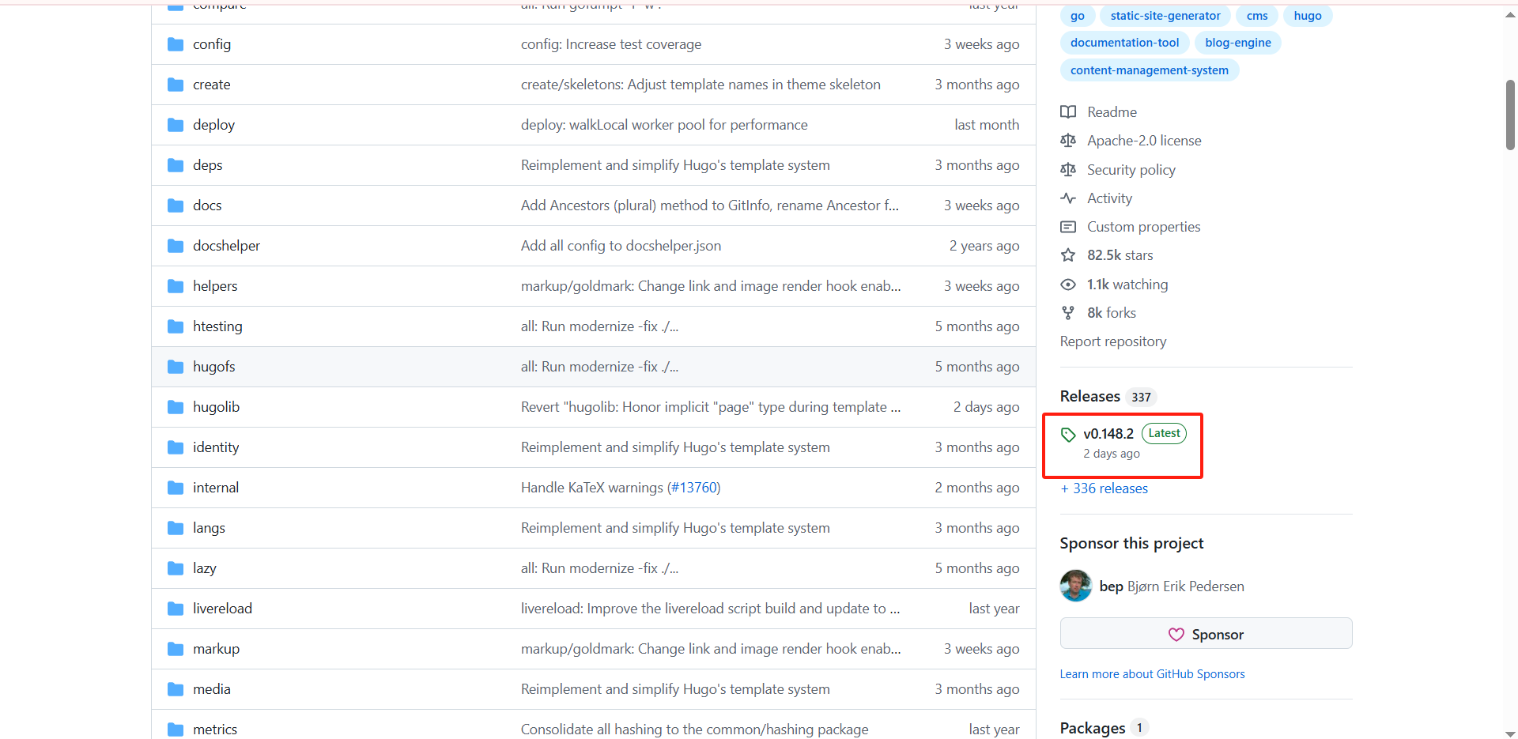Click the tag icon for release v0.148.2

click(1068, 434)
